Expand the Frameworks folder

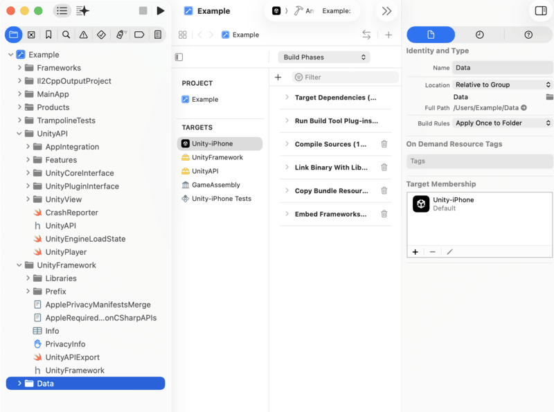click(x=19, y=67)
